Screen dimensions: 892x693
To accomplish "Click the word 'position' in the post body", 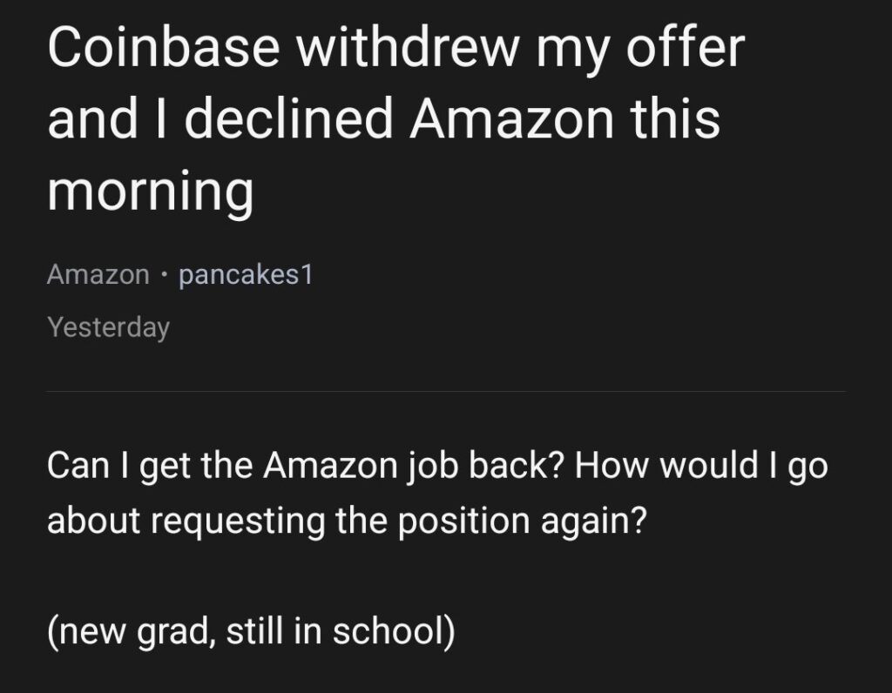I will (463, 521).
